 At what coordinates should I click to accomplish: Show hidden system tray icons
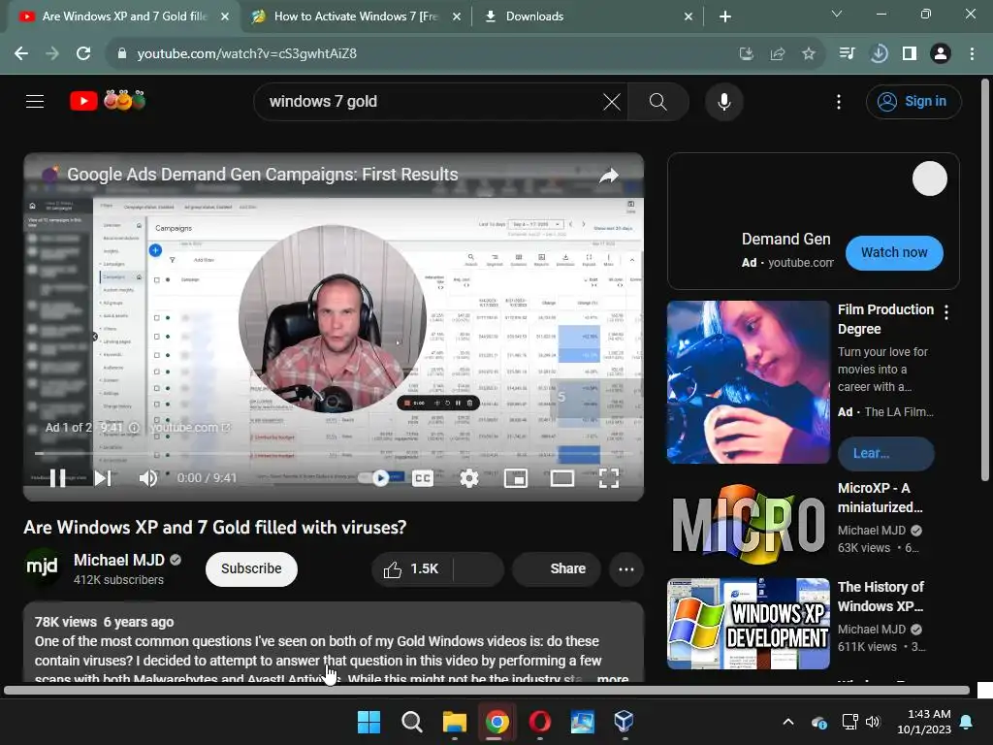point(788,722)
